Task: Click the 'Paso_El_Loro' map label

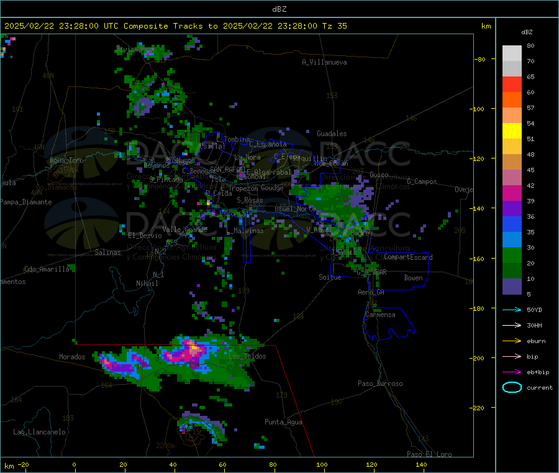Action: click(429, 454)
